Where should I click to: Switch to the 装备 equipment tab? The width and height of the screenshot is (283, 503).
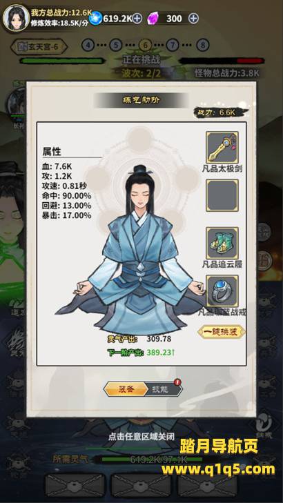pos(126,389)
